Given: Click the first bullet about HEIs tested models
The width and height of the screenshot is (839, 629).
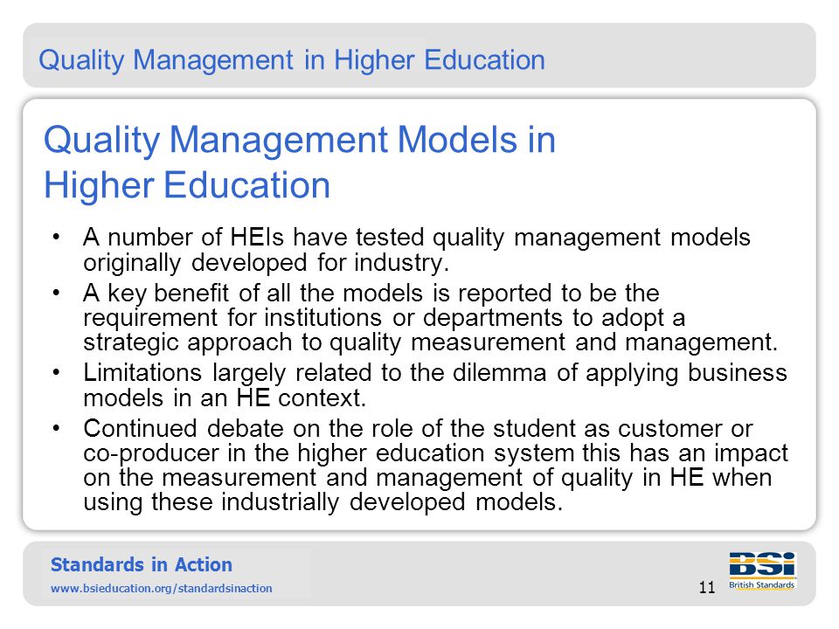Looking at the screenshot, I should 416,249.
